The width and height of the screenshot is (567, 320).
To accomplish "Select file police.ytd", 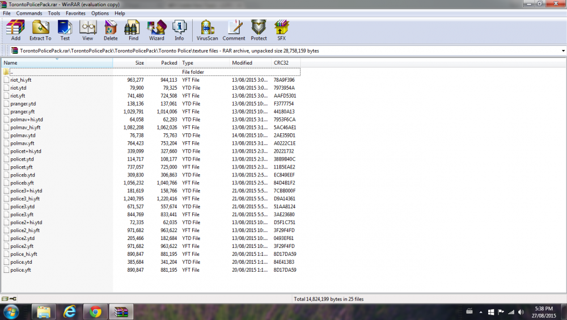I will 21,262.
